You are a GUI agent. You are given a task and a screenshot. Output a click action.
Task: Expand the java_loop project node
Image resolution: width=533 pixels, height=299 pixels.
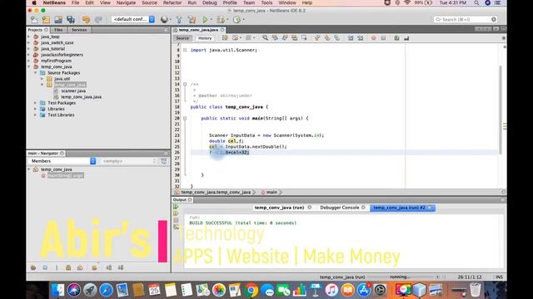click(x=29, y=37)
